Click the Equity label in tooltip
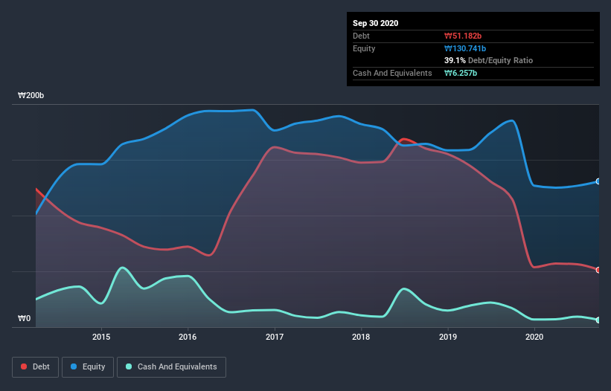 364,48
